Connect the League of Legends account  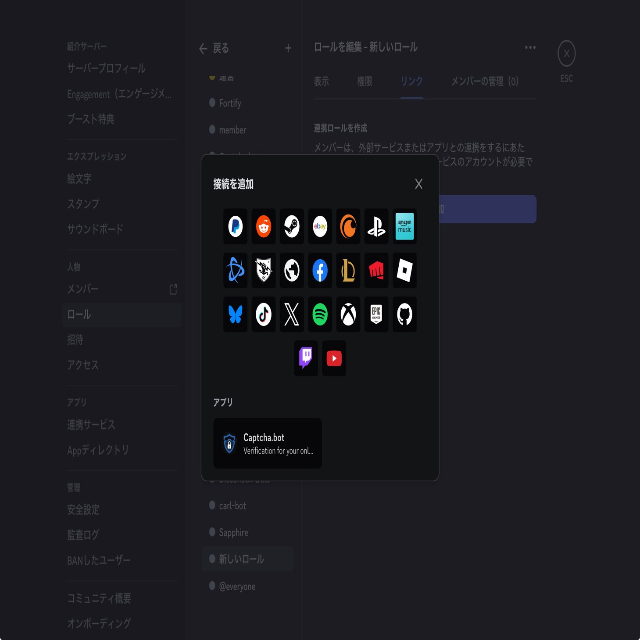click(x=348, y=270)
